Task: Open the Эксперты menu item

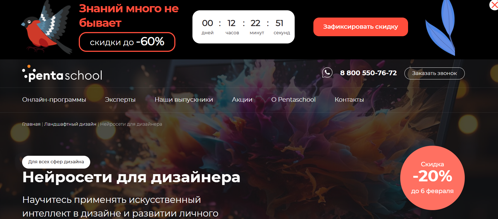Action: point(120,100)
